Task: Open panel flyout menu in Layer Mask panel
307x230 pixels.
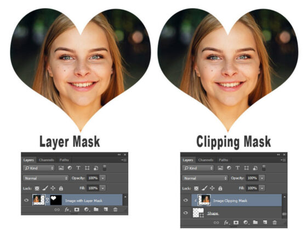Action: (124, 160)
